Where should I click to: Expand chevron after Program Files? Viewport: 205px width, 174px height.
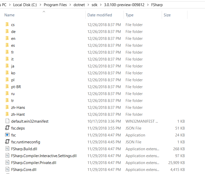click(x=70, y=5)
